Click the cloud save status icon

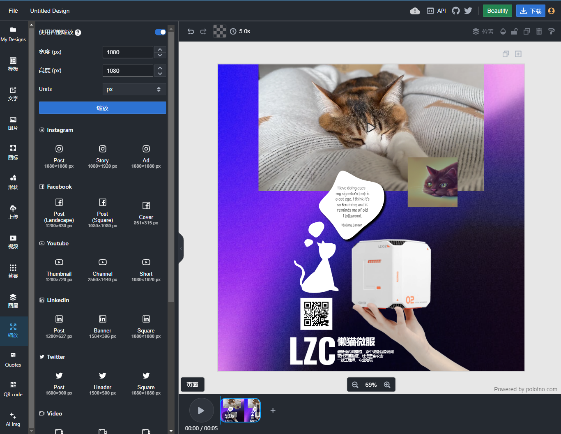[415, 11]
